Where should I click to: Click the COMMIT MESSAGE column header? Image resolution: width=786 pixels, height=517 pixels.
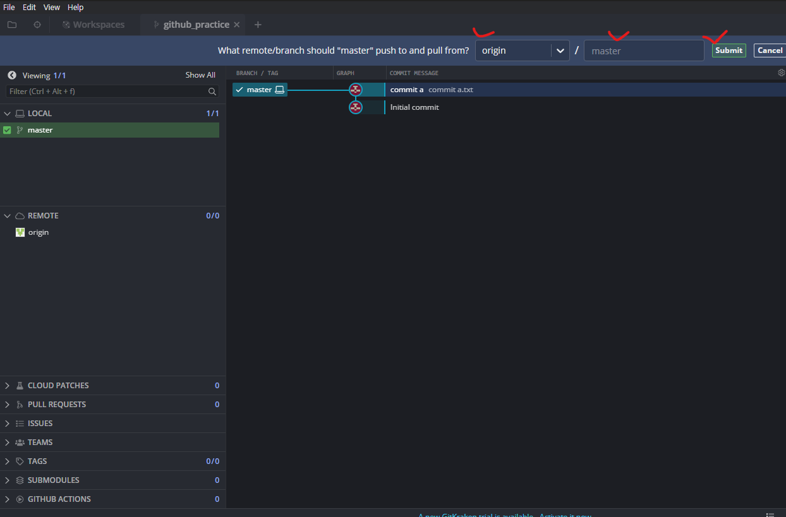(414, 73)
